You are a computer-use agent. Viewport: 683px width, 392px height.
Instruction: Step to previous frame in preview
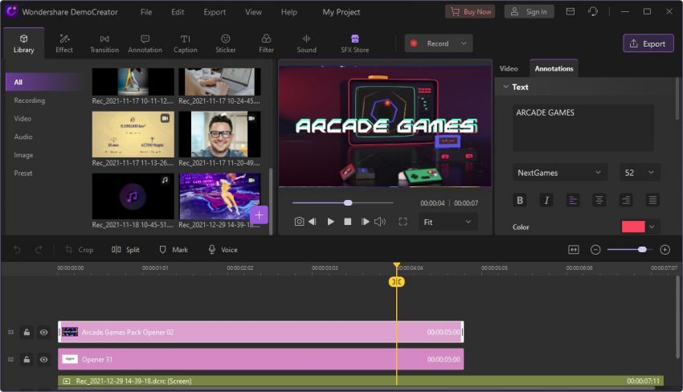pos(313,222)
